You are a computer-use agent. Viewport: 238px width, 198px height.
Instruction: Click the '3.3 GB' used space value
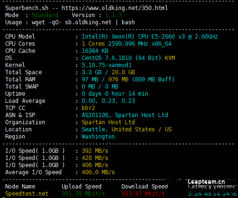tap(92, 72)
